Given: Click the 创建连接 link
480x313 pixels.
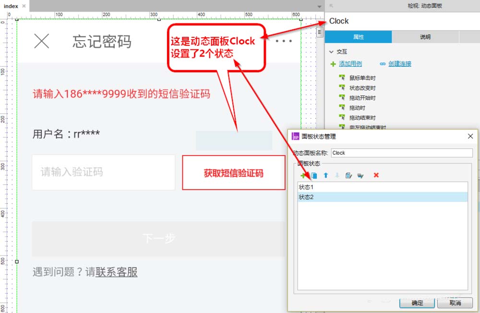Looking at the screenshot, I should [x=400, y=64].
